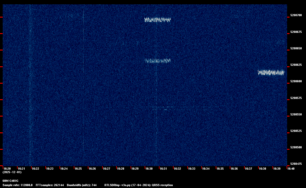306x188 pixels.
Task: Click the 5288575 frequency label
Action: click(296, 98)
